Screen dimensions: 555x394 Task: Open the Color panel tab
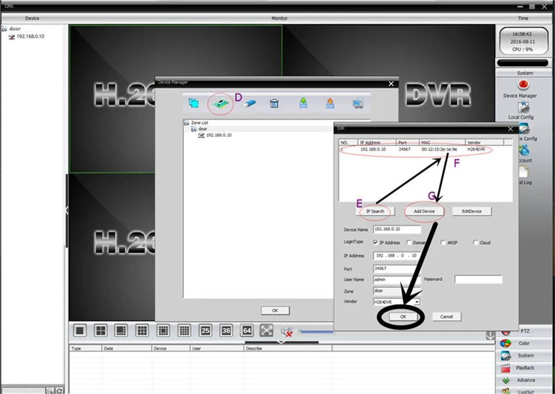(524, 344)
